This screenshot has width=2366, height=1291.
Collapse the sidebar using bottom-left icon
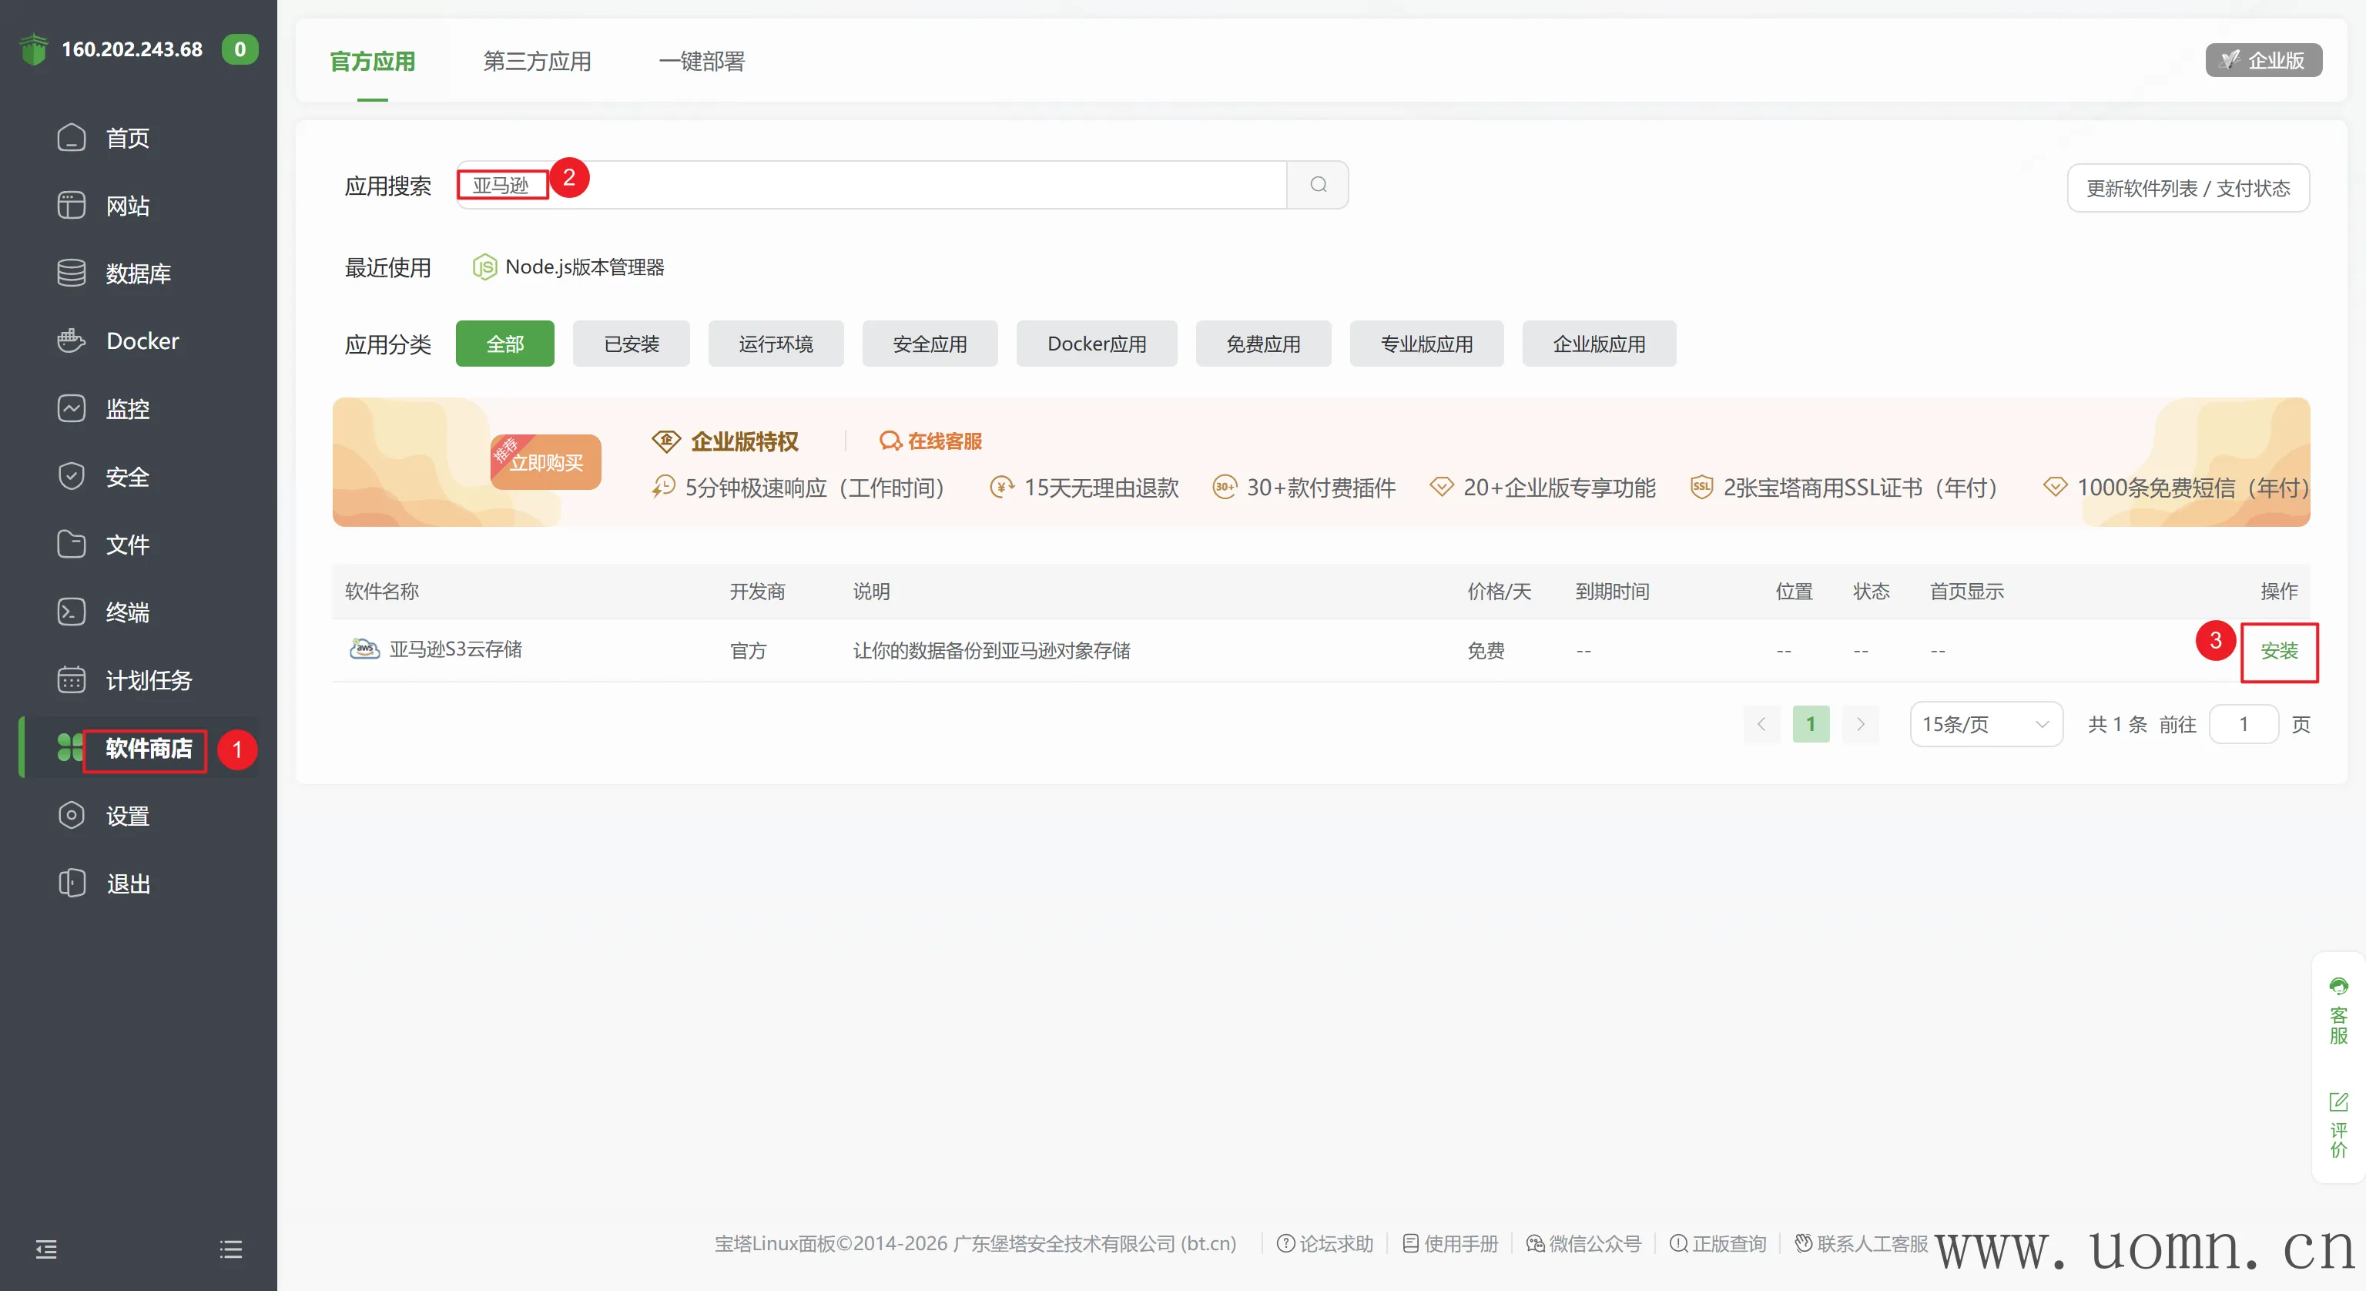pyautogui.click(x=46, y=1249)
